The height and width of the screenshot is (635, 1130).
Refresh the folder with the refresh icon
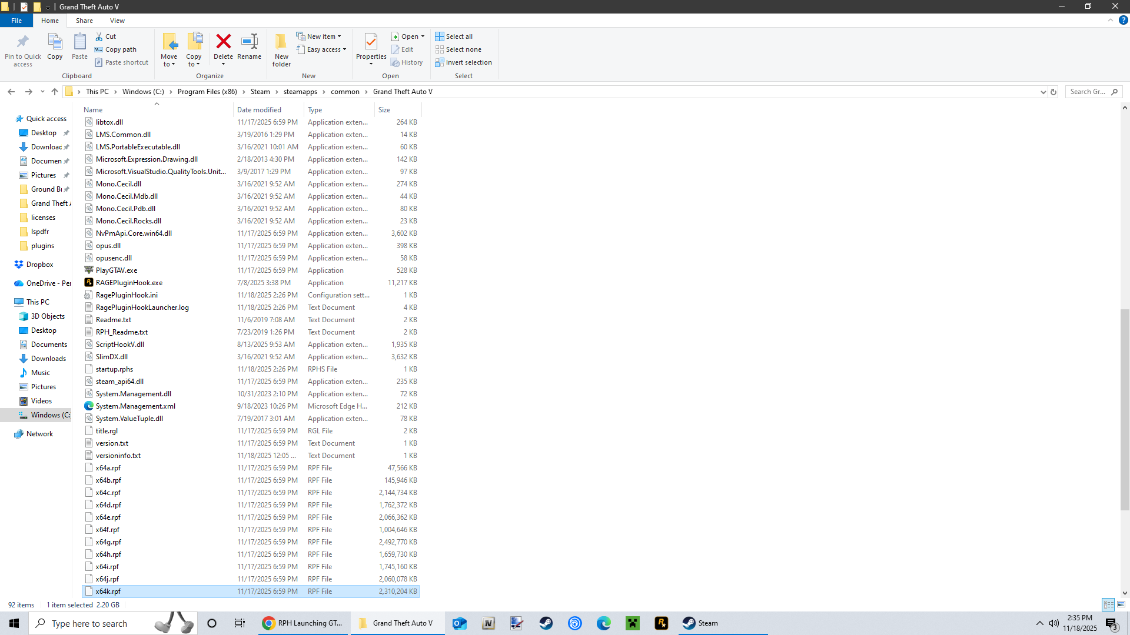coord(1053,92)
